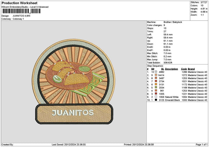Viewport: 209px width, 147px height.
Task: Select the Total Bobbin value 308.62ft
Action: pos(168,63)
